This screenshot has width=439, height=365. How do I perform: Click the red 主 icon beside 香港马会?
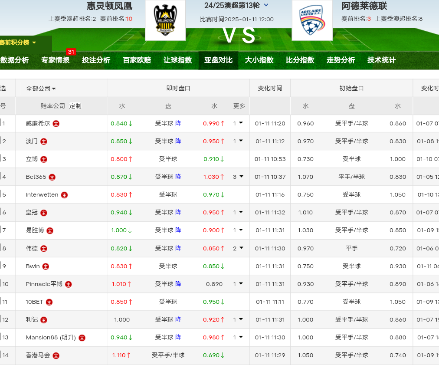(x=56, y=356)
